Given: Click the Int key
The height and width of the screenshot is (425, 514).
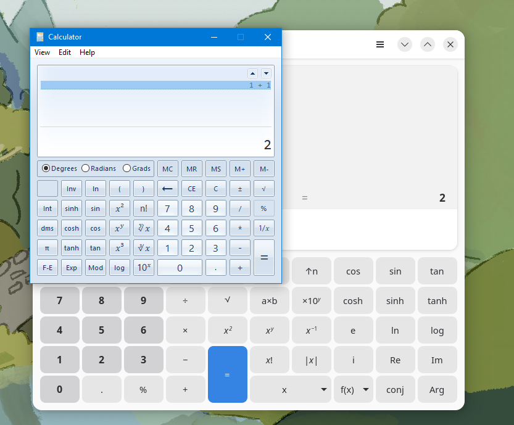Looking at the screenshot, I should 47,208.
